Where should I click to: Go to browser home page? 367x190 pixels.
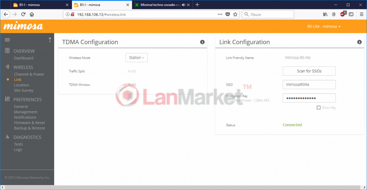click(32, 14)
